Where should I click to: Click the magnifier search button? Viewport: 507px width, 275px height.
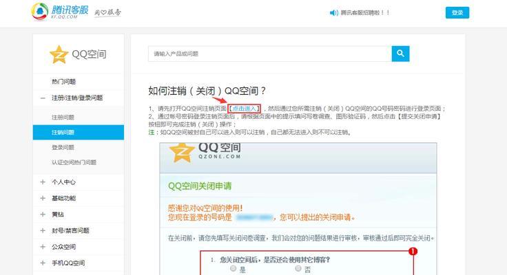[400, 54]
